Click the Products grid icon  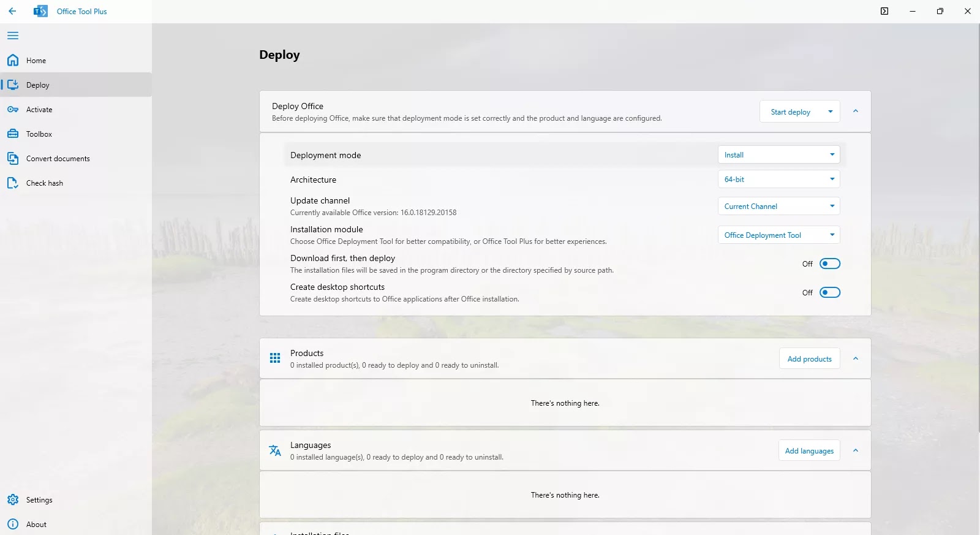click(x=275, y=358)
